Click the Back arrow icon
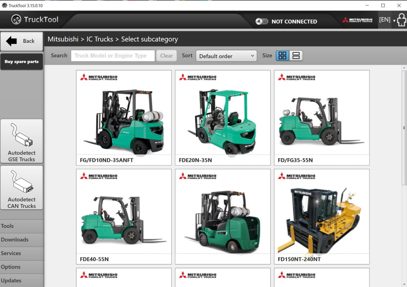The image size is (407, 287). click(x=12, y=41)
